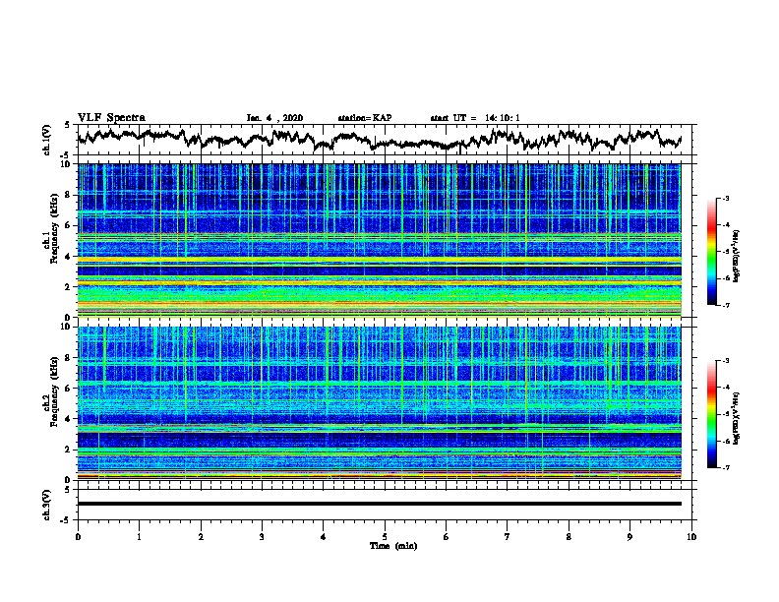Viewport: 779px width, 602px height.
Task: Click the time axis tick label "3"
Action: pos(262,537)
